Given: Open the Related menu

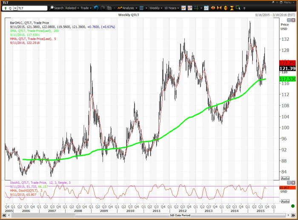Looking at the screenshot, I should (72, 8).
